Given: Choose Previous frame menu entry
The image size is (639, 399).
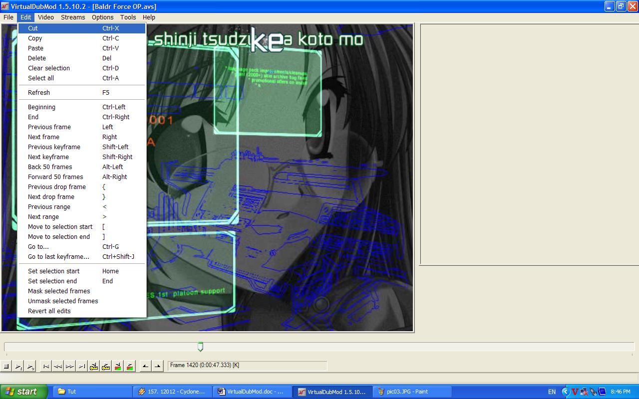Looking at the screenshot, I should click(x=82, y=127).
